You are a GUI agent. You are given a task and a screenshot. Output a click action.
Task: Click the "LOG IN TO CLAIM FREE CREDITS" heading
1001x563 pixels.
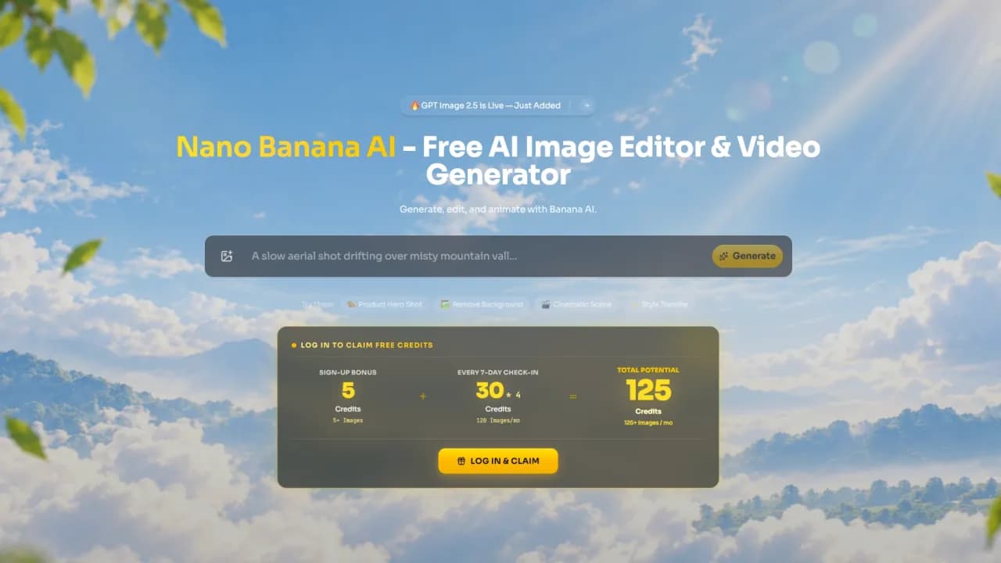click(367, 345)
